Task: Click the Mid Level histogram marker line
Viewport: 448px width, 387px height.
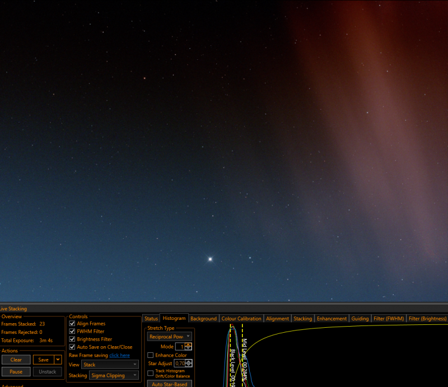Action: click(x=242, y=356)
